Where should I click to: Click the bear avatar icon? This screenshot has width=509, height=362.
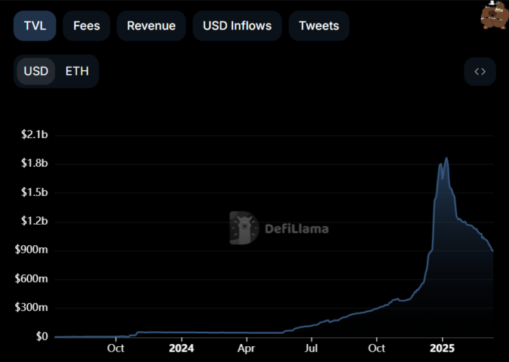click(494, 14)
